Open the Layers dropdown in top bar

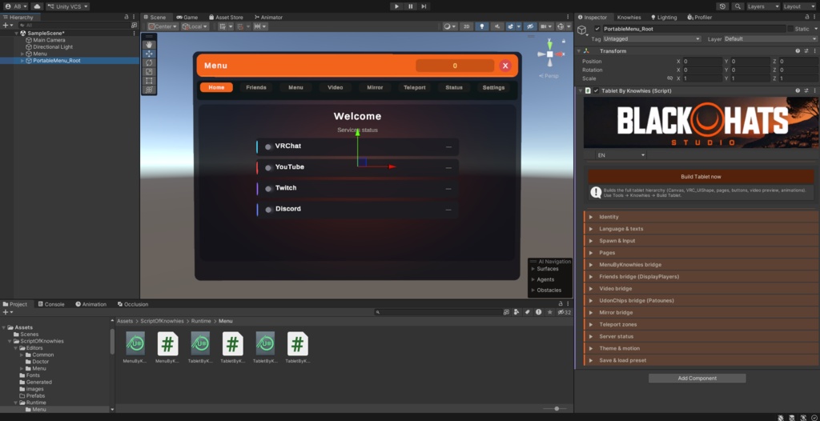[x=763, y=6]
